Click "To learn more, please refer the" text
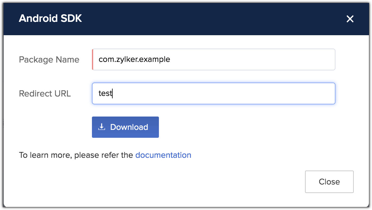This screenshot has height=210, width=372. point(76,155)
